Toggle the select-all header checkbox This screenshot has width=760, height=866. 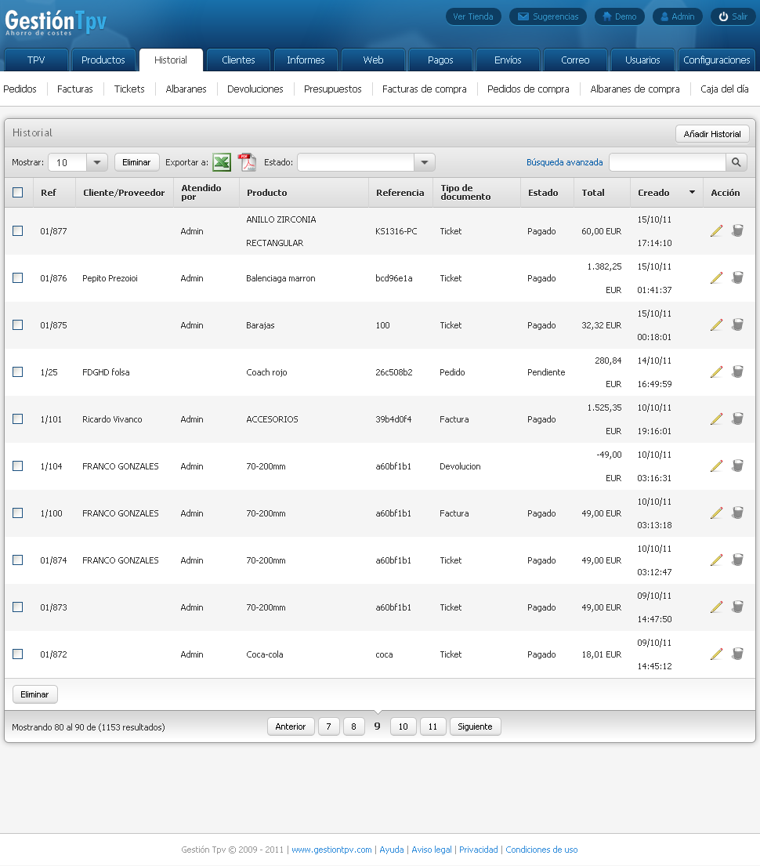[18, 192]
